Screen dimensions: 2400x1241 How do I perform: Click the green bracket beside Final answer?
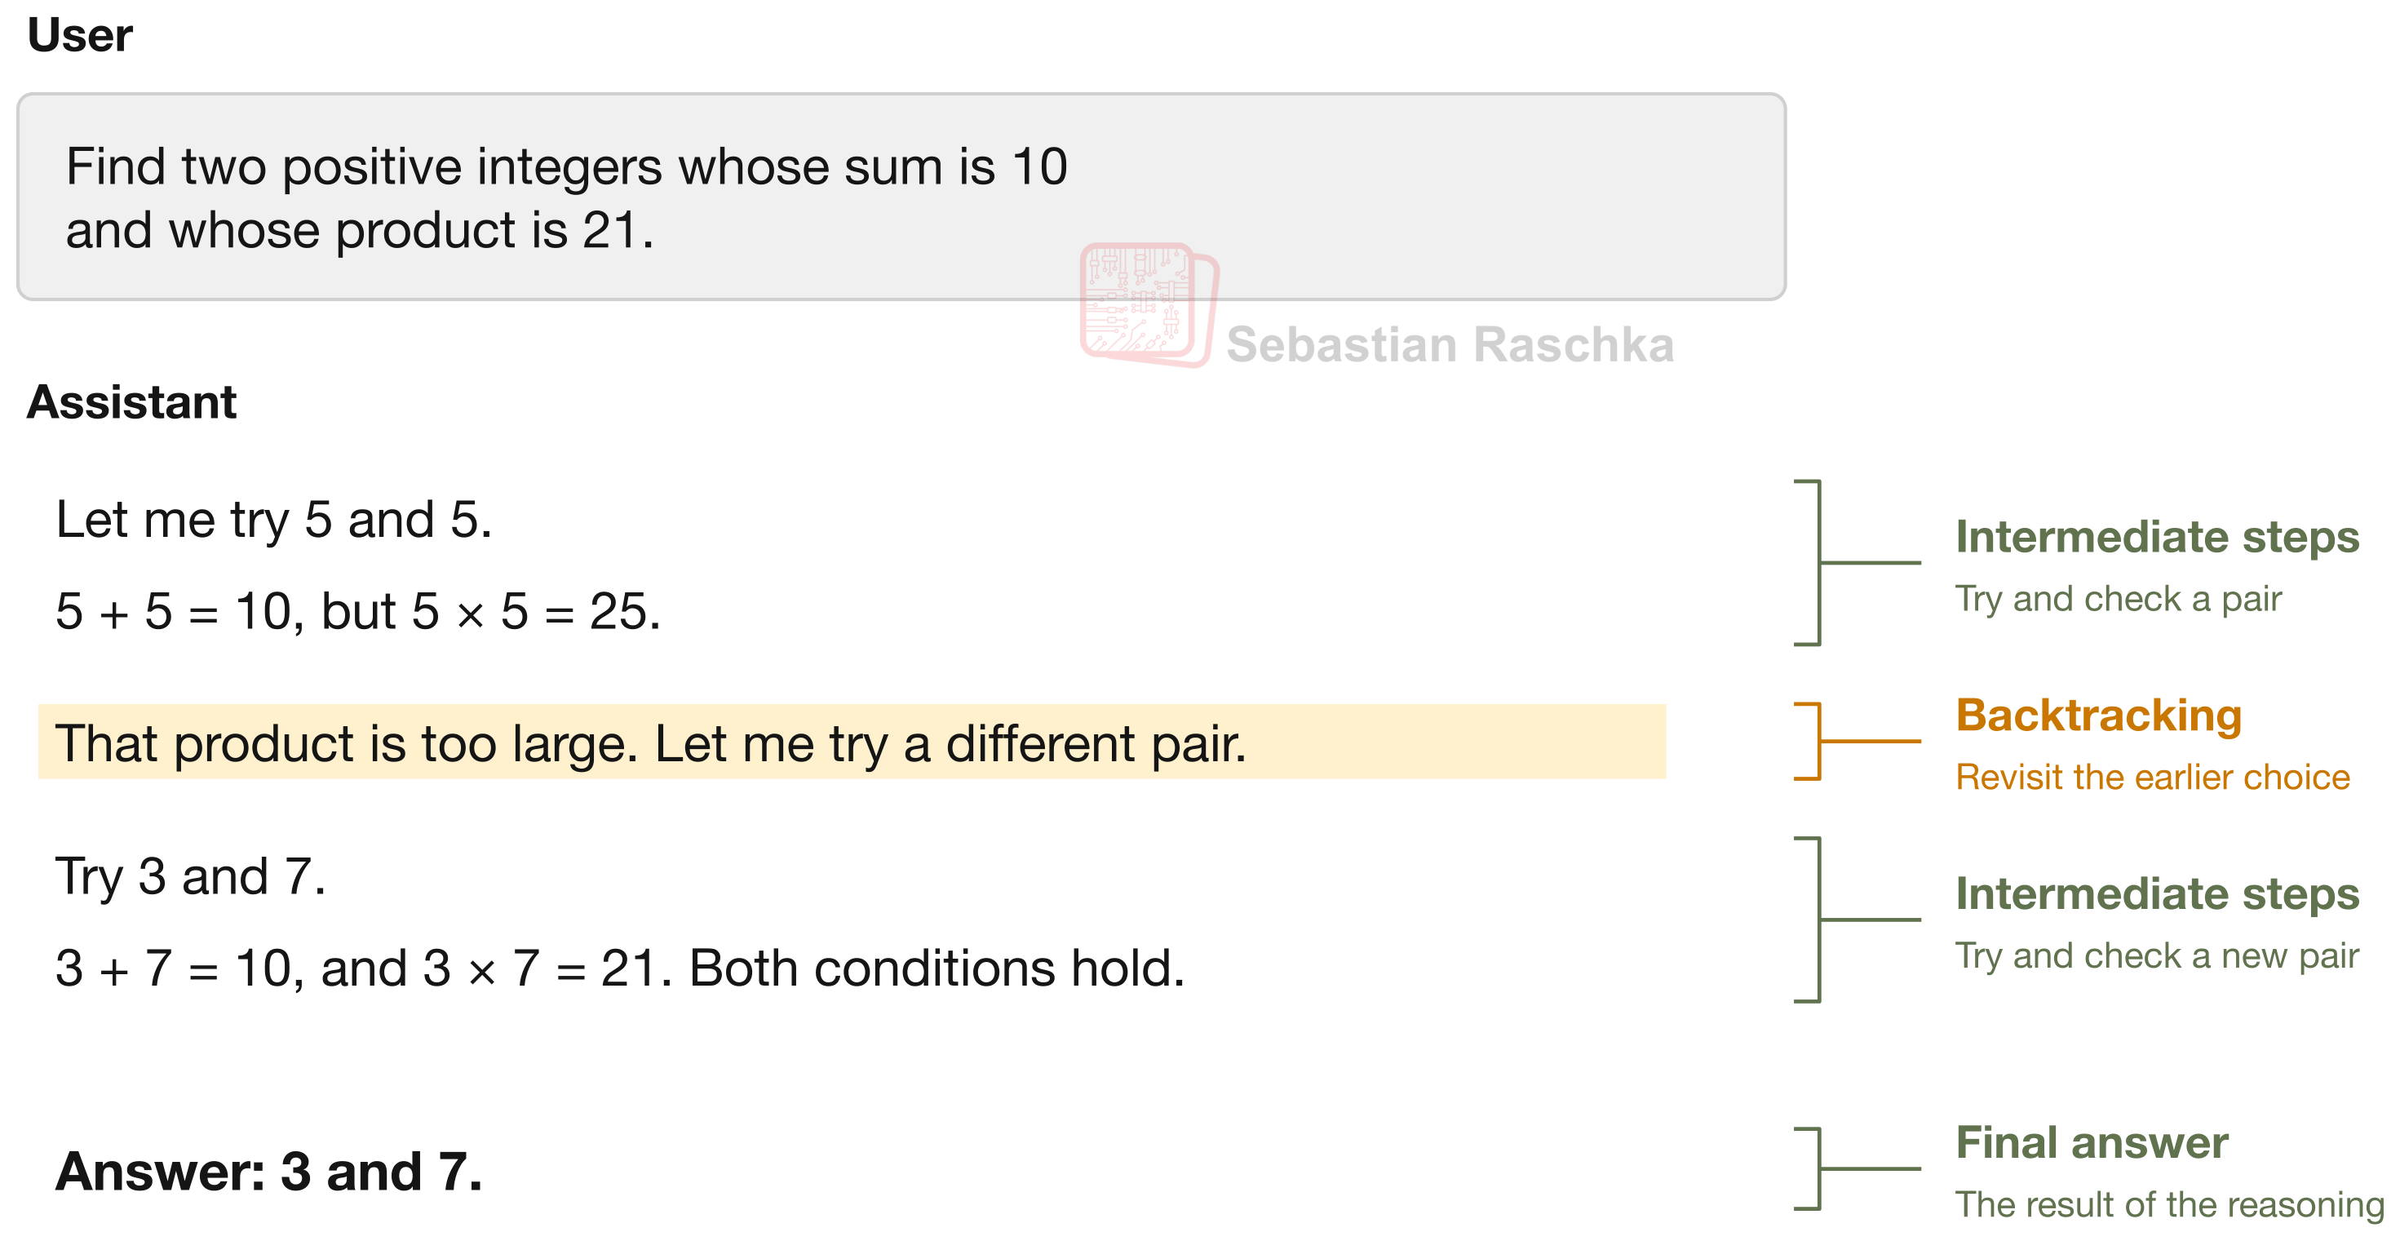click(x=1856, y=1168)
